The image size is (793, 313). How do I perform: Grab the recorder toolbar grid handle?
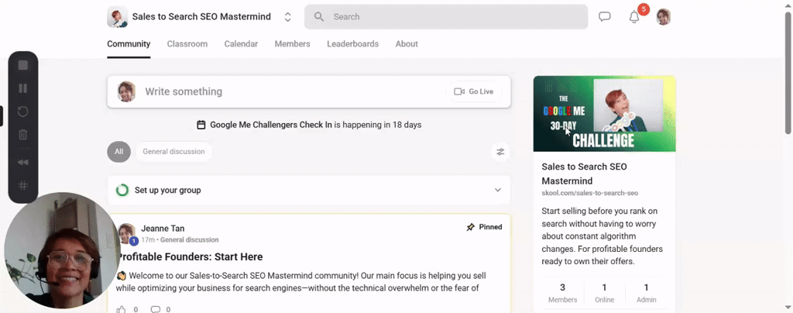(x=22, y=186)
